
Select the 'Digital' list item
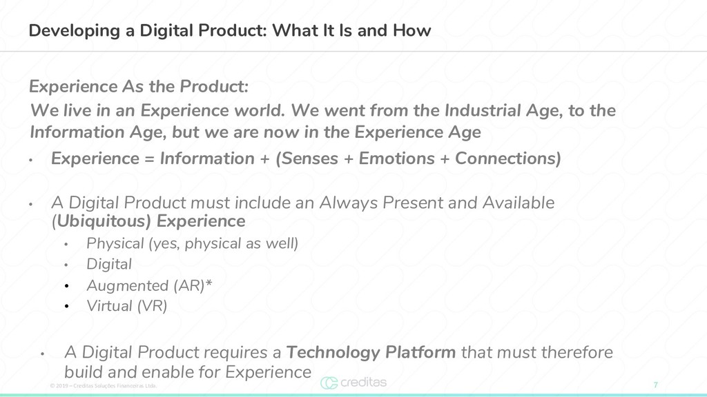pos(109,264)
